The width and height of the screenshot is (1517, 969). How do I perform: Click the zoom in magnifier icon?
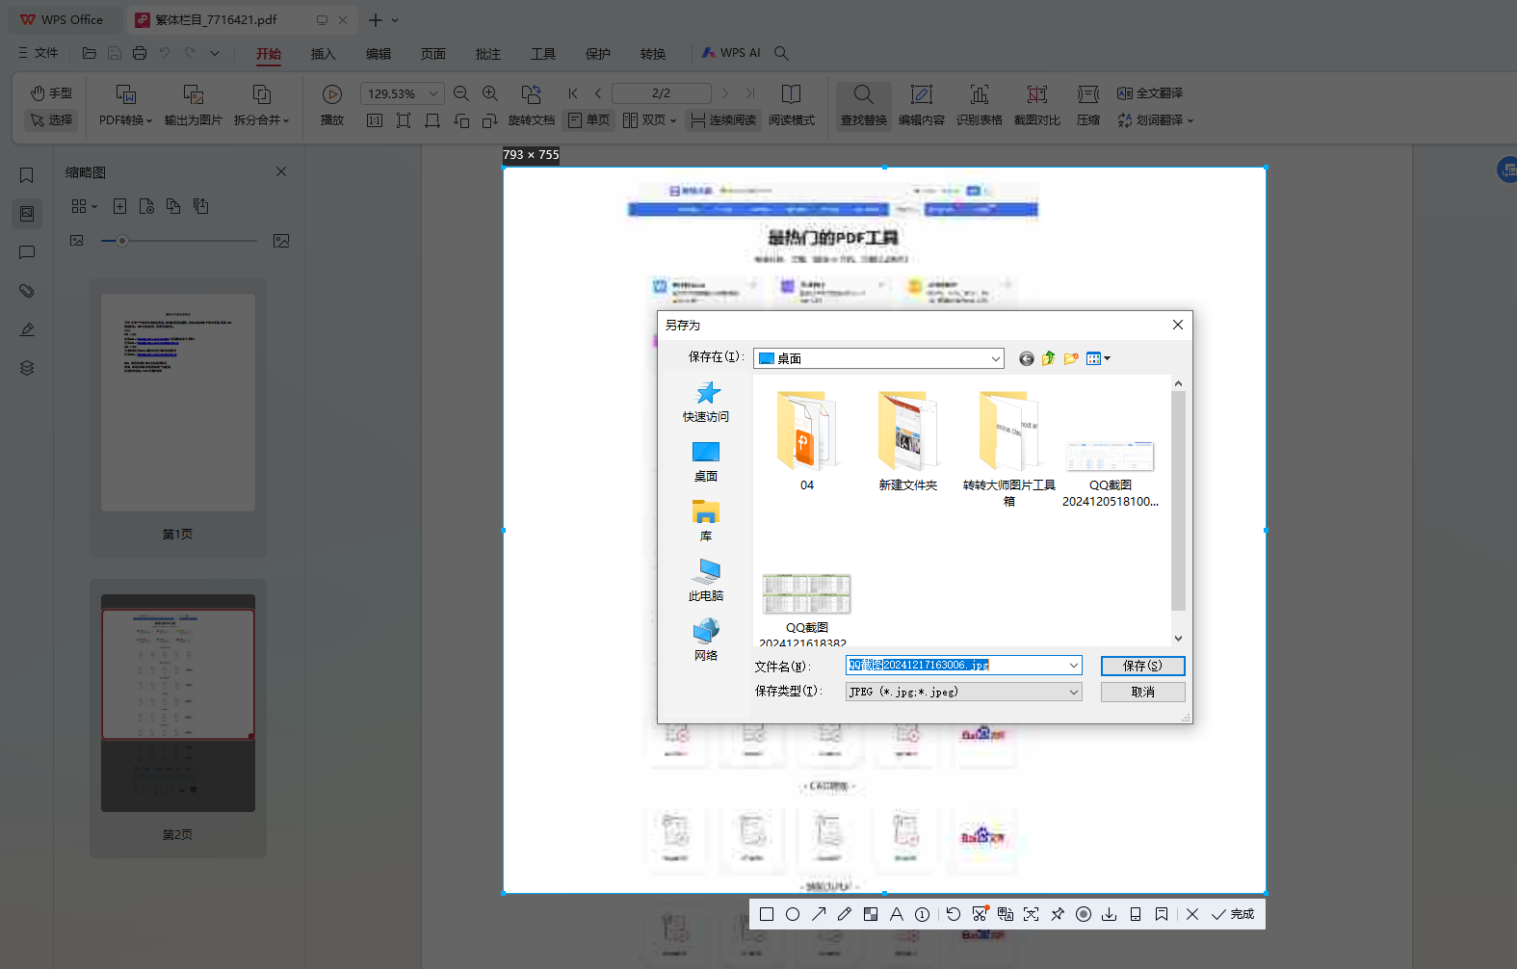point(490,93)
